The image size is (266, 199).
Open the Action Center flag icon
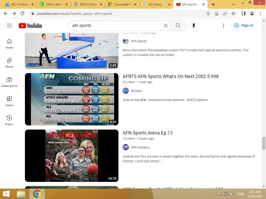tap(220, 194)
